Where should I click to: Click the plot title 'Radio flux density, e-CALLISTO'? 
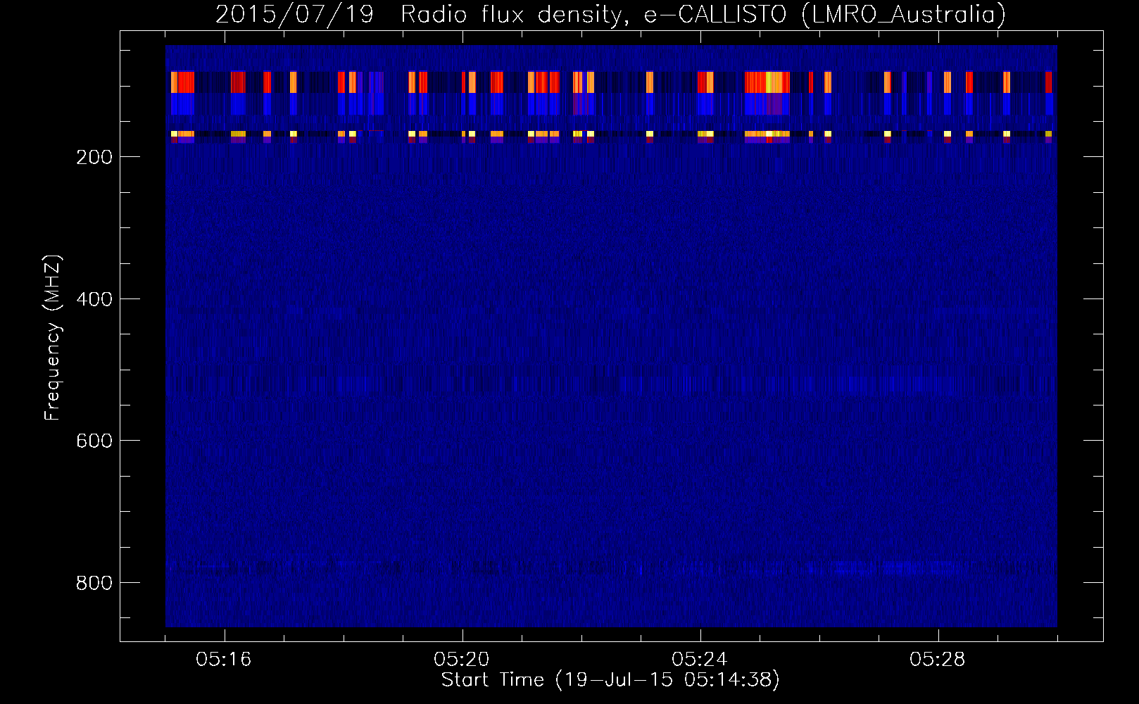[593, 15]
